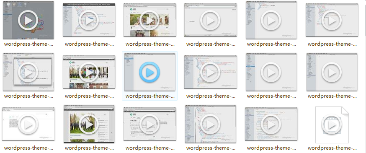This screenshot has width=366, height=153.
Task: Select the video showing girls in a meadow
Action: coord(149,20)
